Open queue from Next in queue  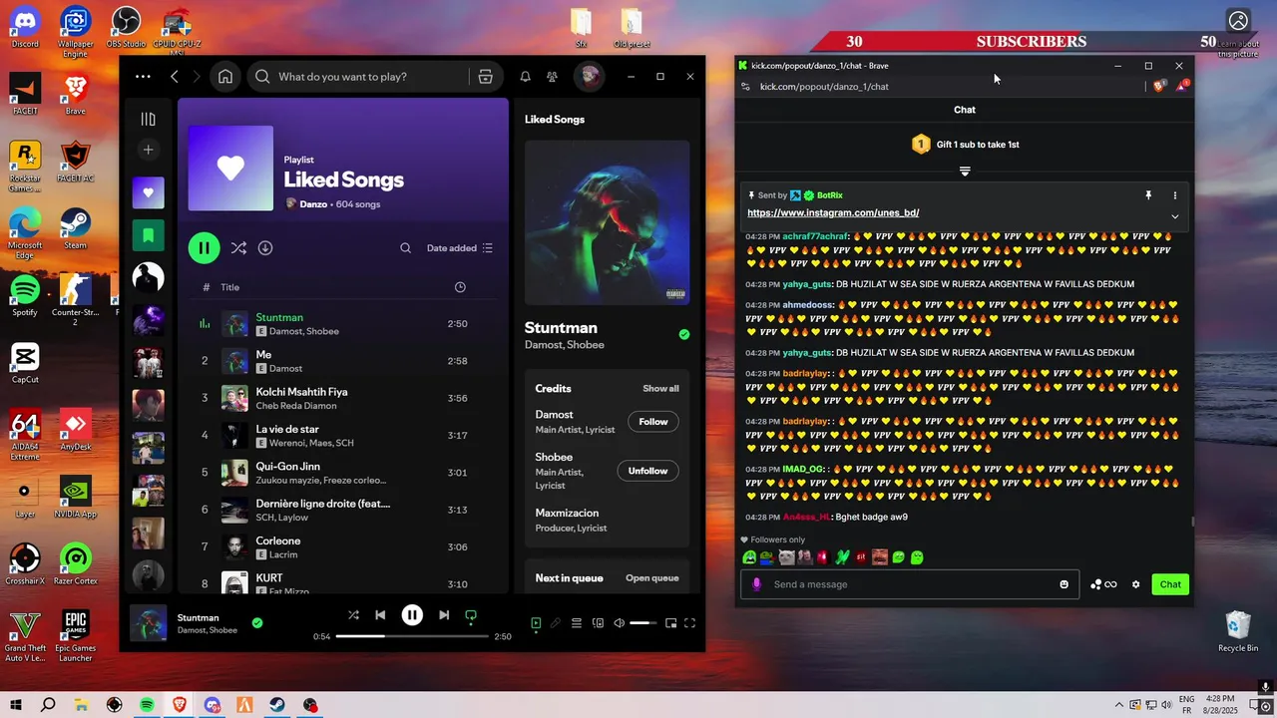click(x=651, y=578)
